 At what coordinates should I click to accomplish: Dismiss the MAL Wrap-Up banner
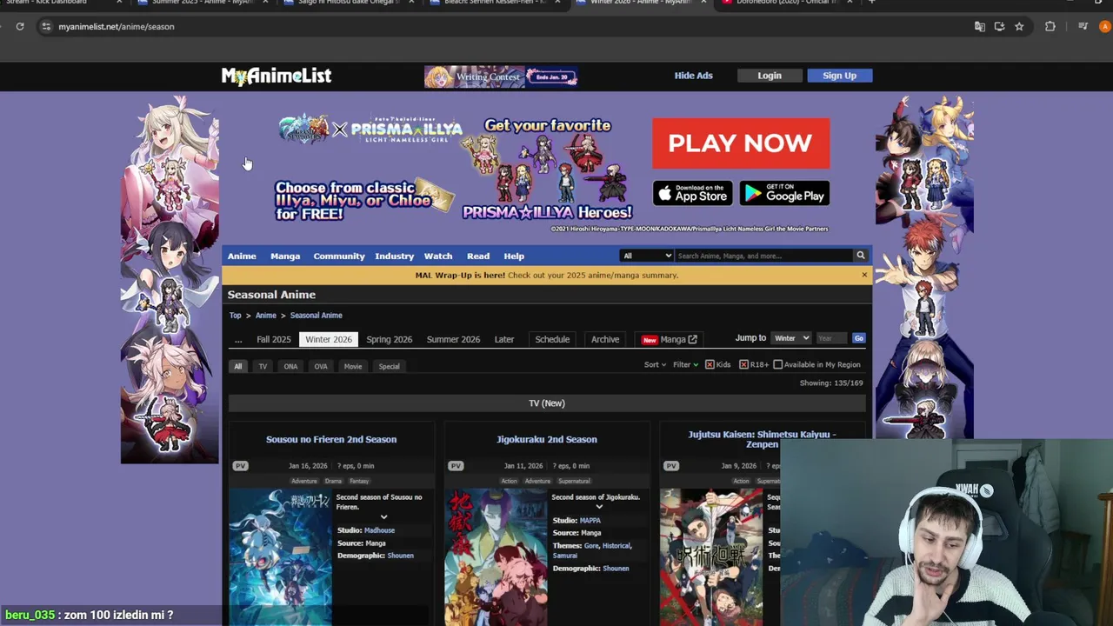[x=864, y=275]
